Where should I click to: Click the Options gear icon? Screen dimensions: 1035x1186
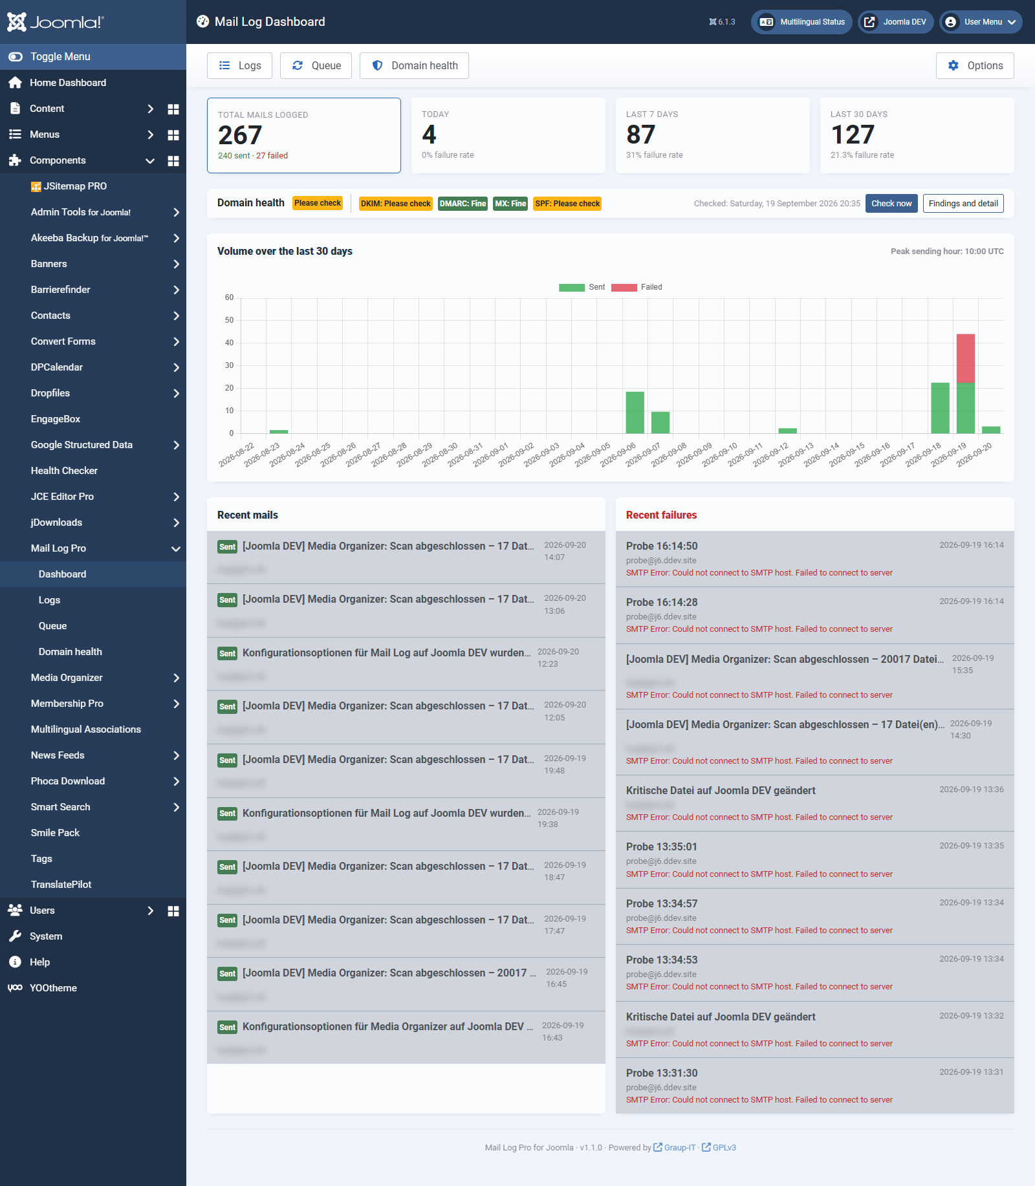pyautogui.click(x=953, y=65)
